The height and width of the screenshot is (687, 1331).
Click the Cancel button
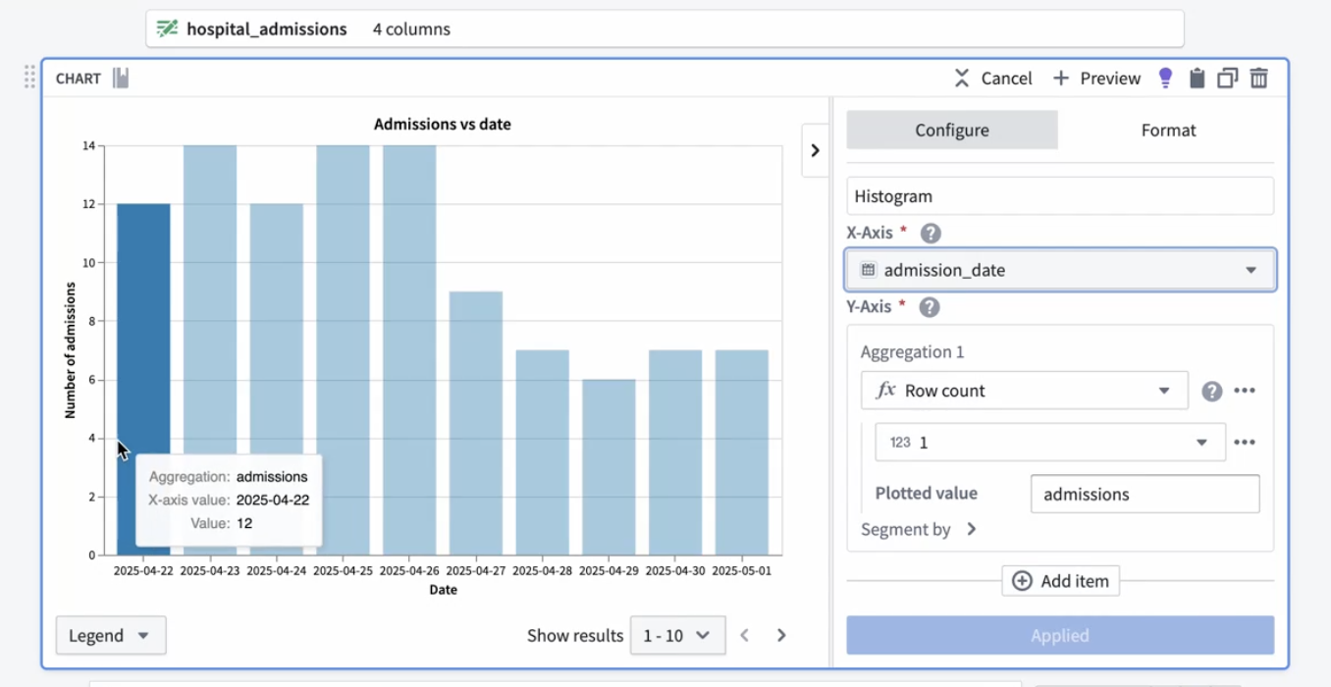[993, 79]
